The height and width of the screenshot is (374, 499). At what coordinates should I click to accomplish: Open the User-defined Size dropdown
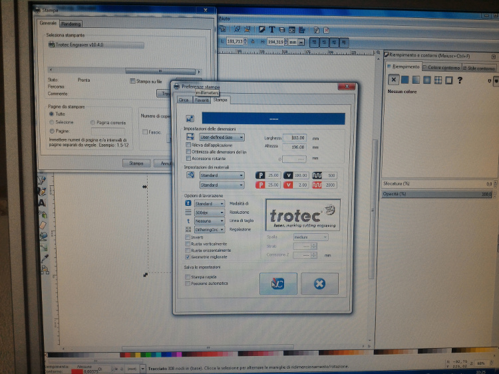point(222,138)
